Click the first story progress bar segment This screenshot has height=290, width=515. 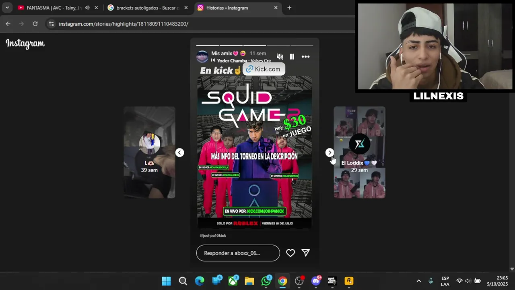click(208, 46)
